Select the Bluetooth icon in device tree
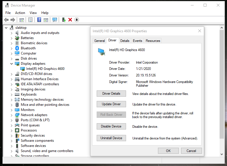This screenshot has height=166, width=227. (x=17, y=48)
